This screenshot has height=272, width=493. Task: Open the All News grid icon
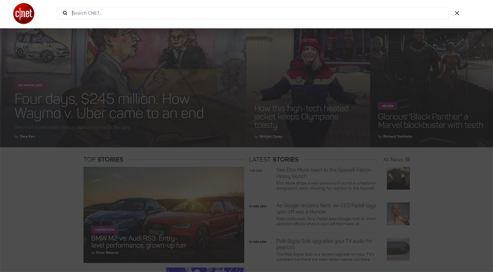407,160
